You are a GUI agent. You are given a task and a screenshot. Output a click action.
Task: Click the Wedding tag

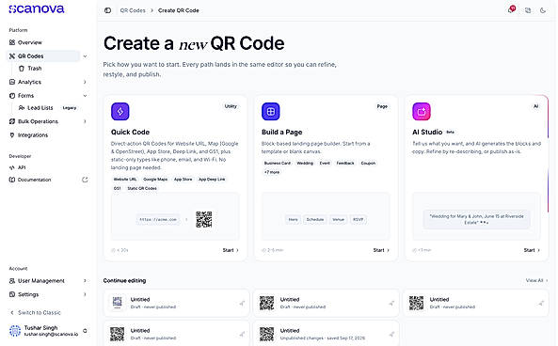pyautogui.click(x=305, y=164)
